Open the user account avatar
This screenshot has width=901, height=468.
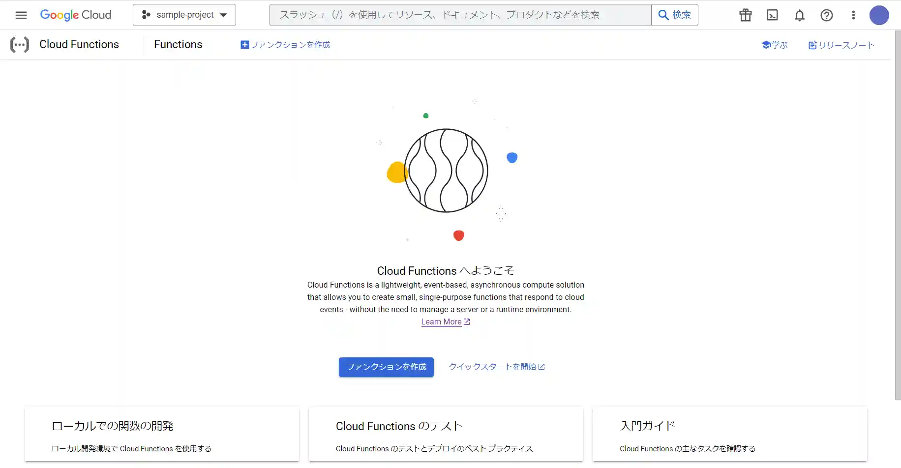(879, 15)
